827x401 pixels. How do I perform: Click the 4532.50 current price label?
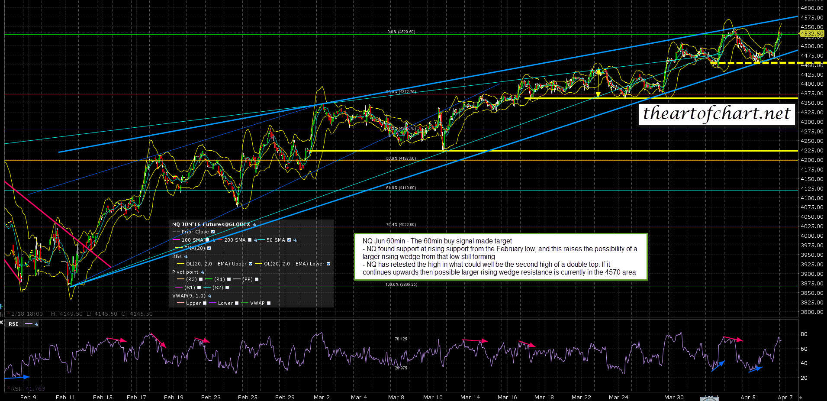[x=811, y=33]
